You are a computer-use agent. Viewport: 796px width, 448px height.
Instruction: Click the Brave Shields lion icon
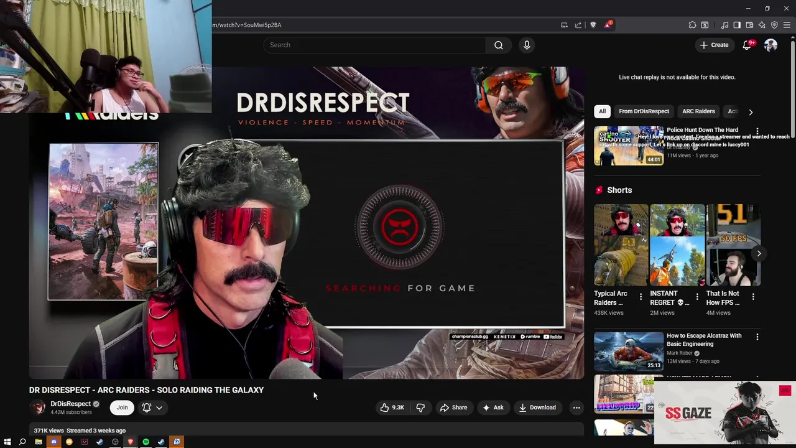593,25
